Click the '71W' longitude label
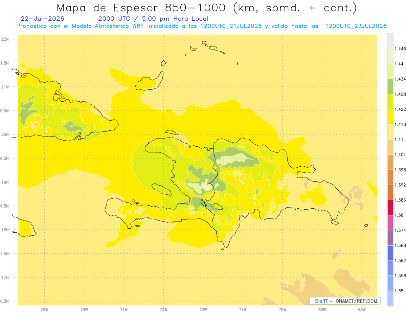The image size is (406, 314). [243, 309]
